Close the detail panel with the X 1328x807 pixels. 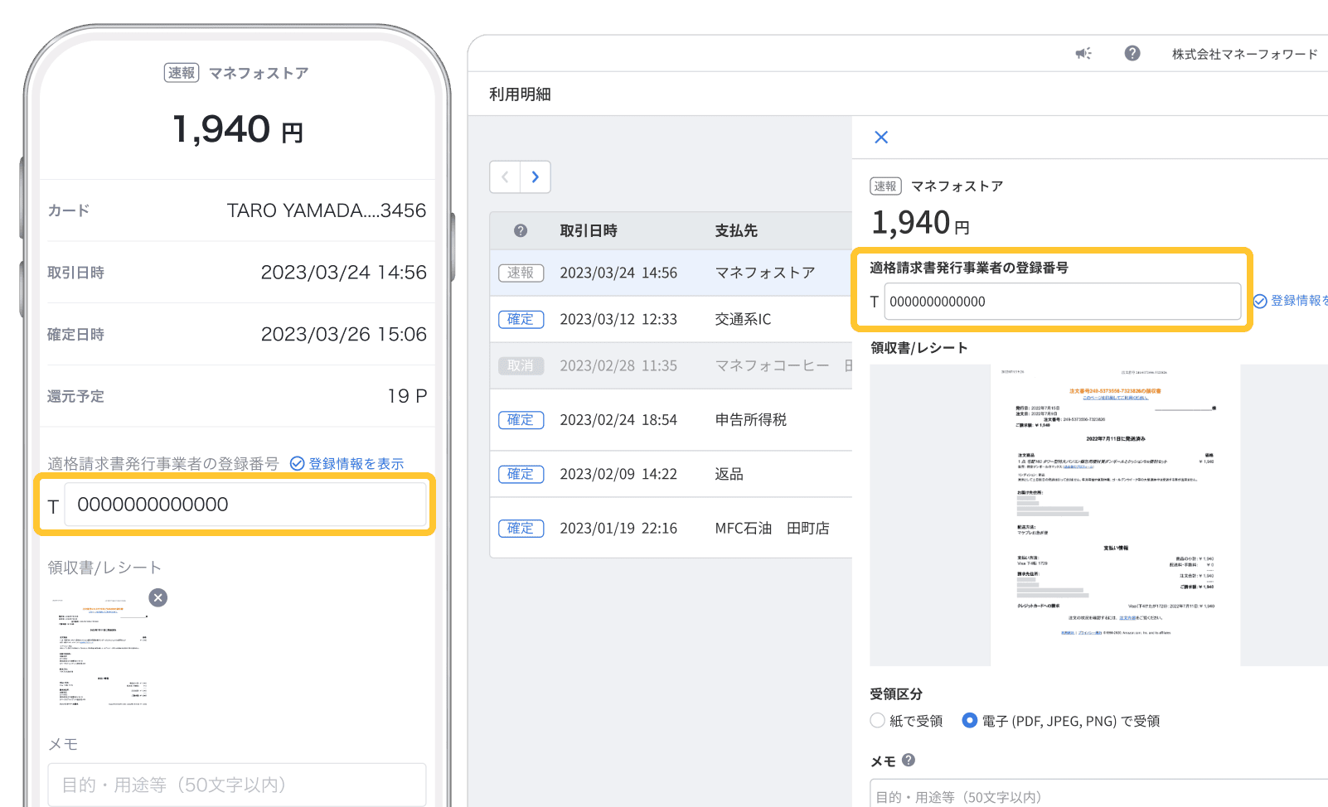(881, 138)
